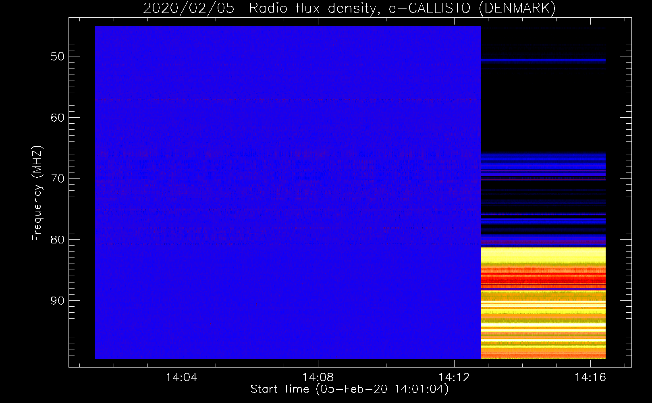This screenshot has height=403, width=652.
Task: Select the "Frequency (MHZ)" y-axis label
Action: click(x=37, y=193)
